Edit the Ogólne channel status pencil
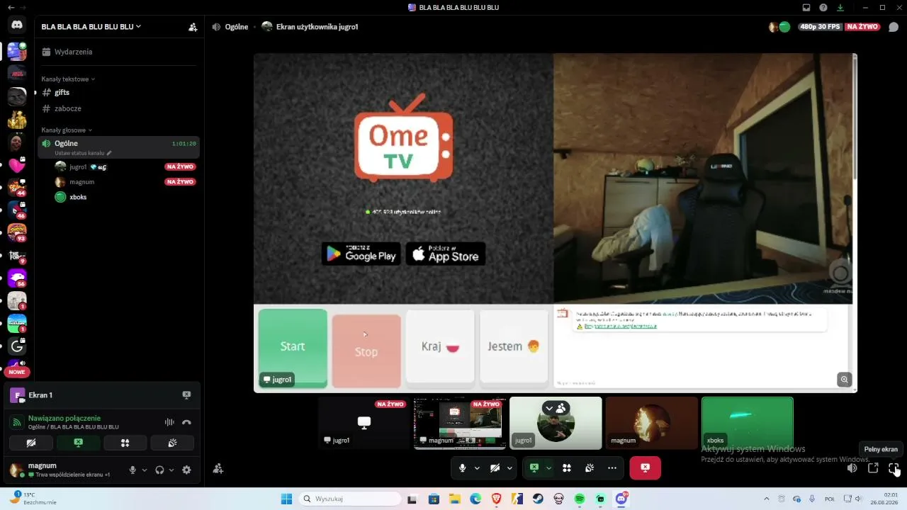907x510 pixels. click(109, 153)
